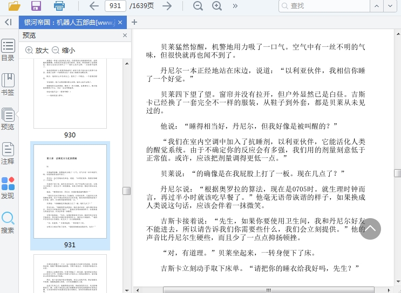
Task: Open the 书签 bookmarks sidebar panel
Action: point(8,85)
